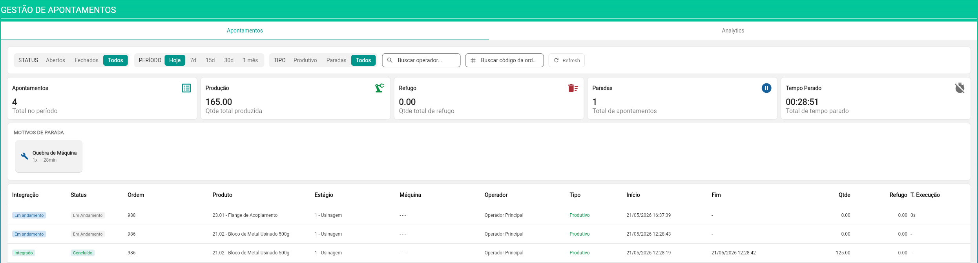Screen dimensions: 978x263
Task: Click the hash icon in order code search
Action: click(473, 60)
